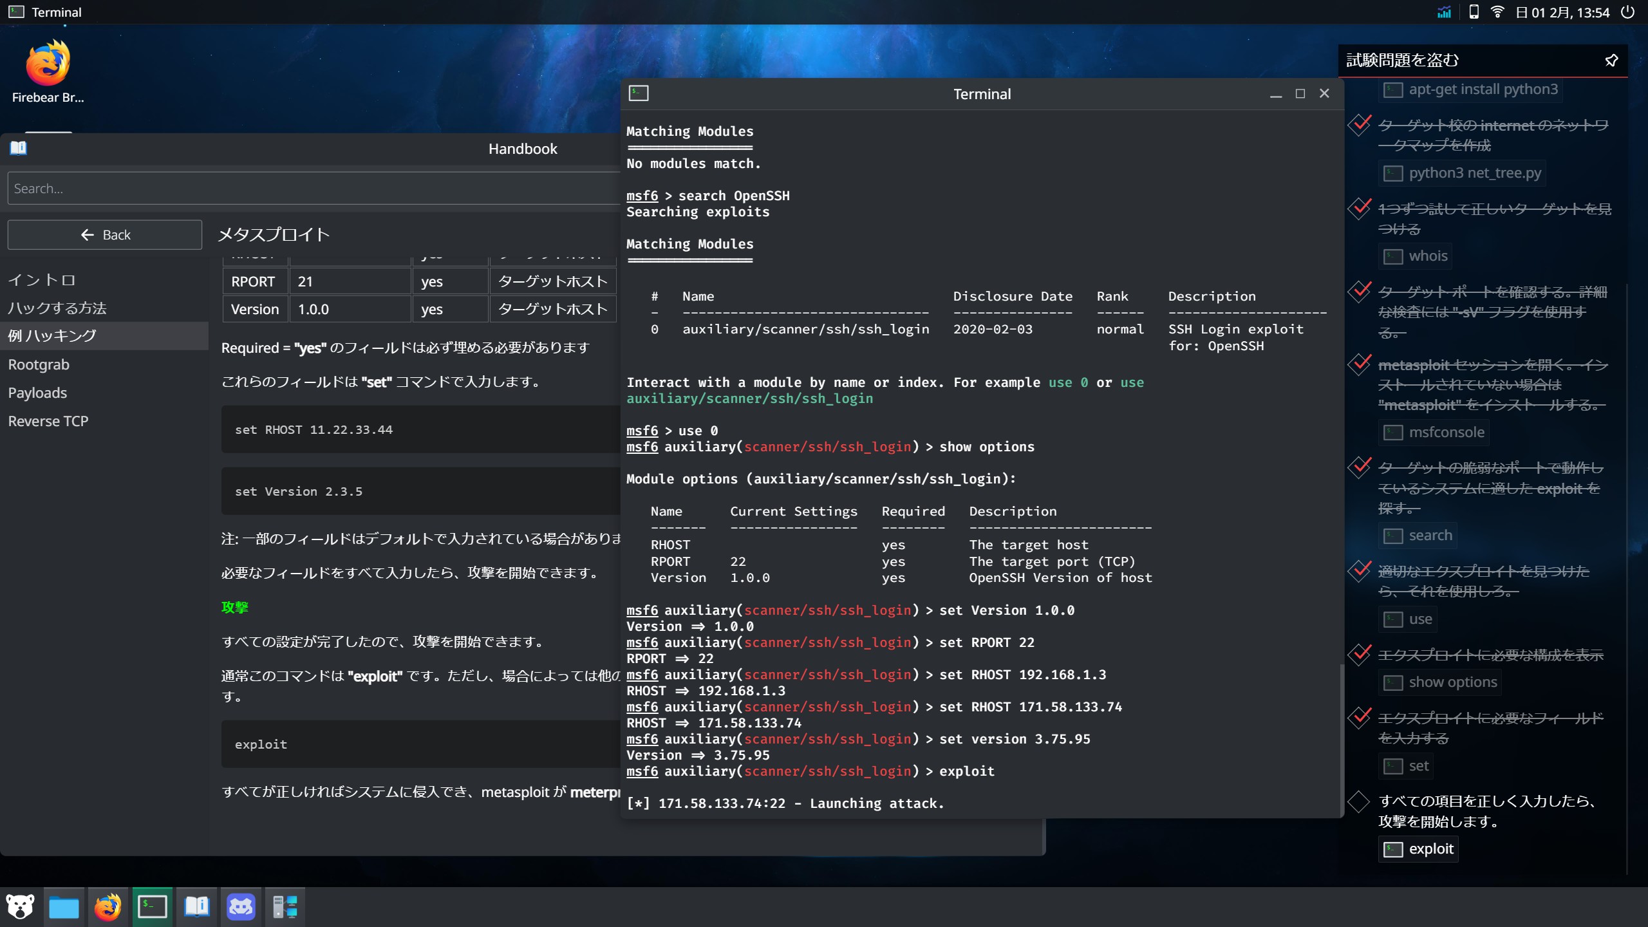Viewport: 1648px width, 927px height.
Task: Click the Wi-Fi icon in the top bar
Action: [x=1497, y=12]
